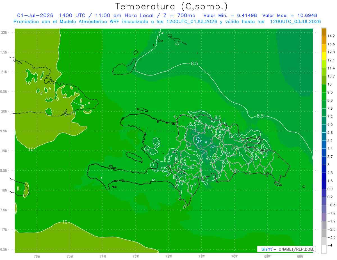Image resolution: width=337 pixels, height=260 pixels.
Task: Click the "-1.9" color scale label
Action: tap(332, 221)
